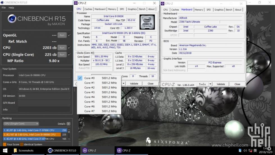The image size is (275, 155).
Task: Click the volume speaker tray icon
Action: [245, 150]
